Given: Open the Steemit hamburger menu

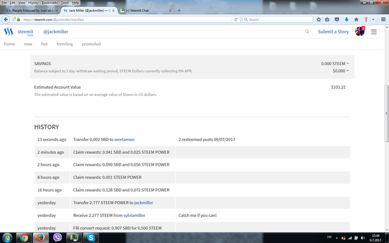Looking at the screenshot, I should [x=374, y=32].
